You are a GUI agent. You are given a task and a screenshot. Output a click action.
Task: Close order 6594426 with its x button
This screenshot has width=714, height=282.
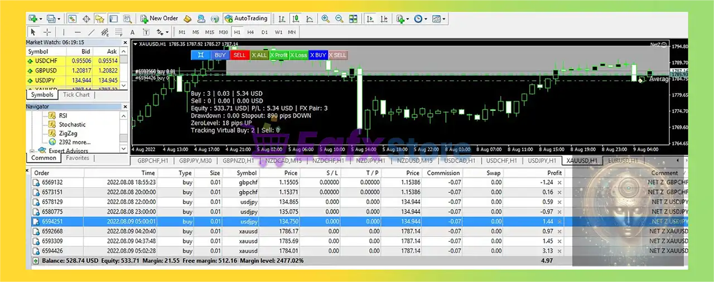coord(559,250)
